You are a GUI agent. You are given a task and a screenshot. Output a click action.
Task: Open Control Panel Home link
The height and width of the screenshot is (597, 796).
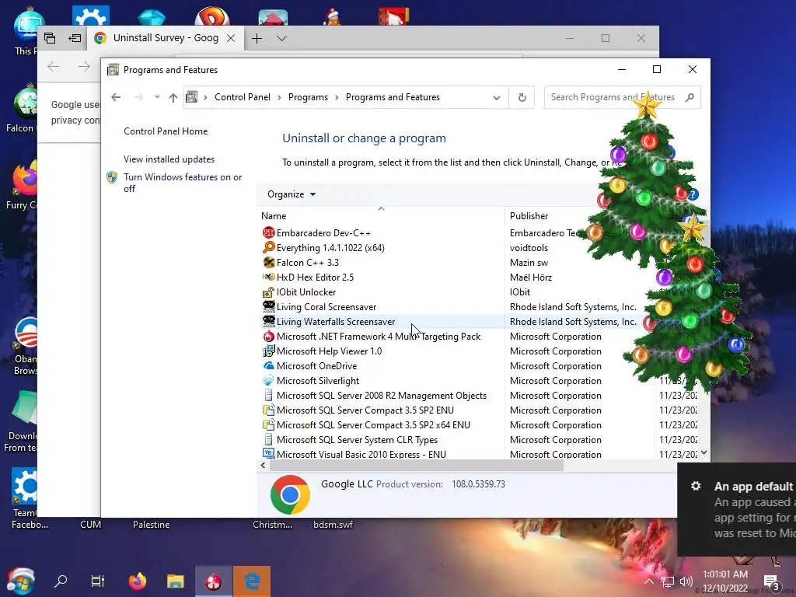[166, 131]
